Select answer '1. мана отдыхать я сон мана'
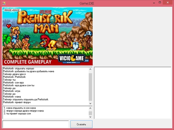The width and height of the screenshot is (174, 130). coord(20,108)
